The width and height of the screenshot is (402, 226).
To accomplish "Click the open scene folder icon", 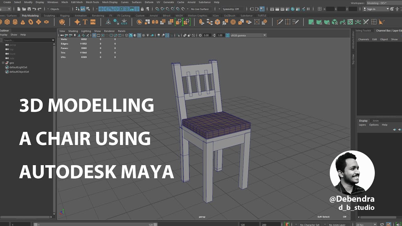I will click(x=24, y=9).
